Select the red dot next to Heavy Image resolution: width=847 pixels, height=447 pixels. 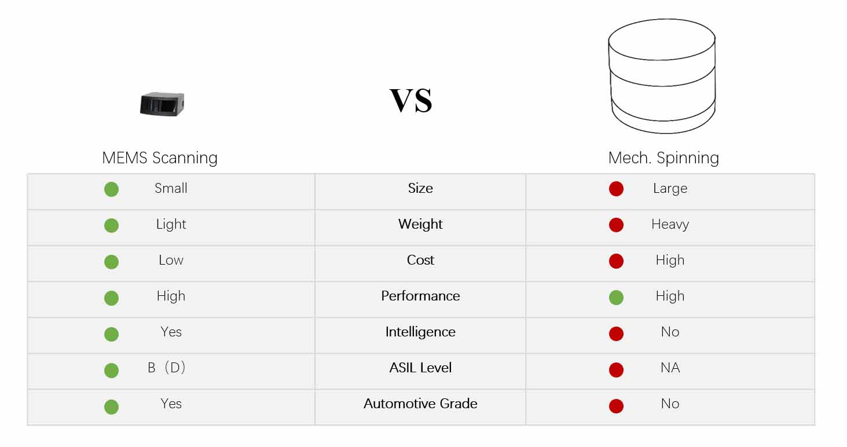[616, 225]
